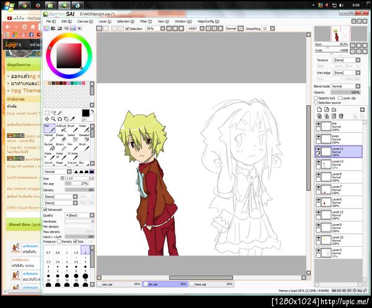Viewport: 372px width, 308px height.
Task: Click the navigator preview thumbnail
Action: pos(340,34)
